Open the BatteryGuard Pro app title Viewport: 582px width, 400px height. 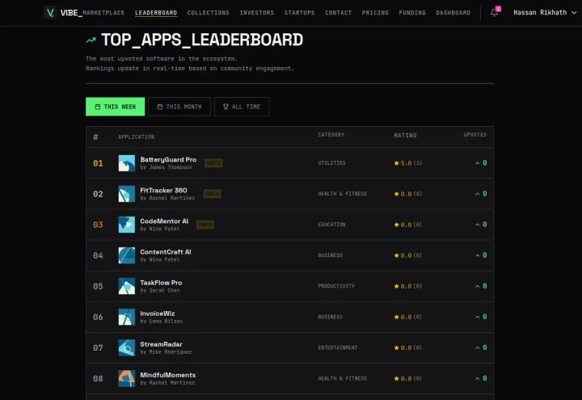click(x=168, y=159)
